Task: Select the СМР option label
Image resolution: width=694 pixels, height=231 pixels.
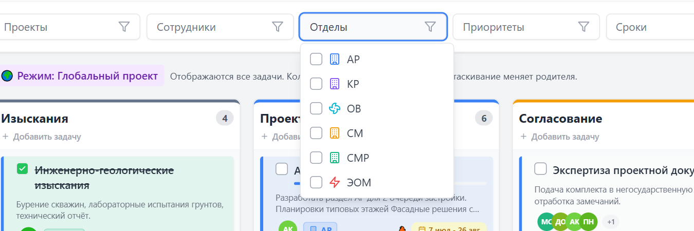Action: click(358, 158)
